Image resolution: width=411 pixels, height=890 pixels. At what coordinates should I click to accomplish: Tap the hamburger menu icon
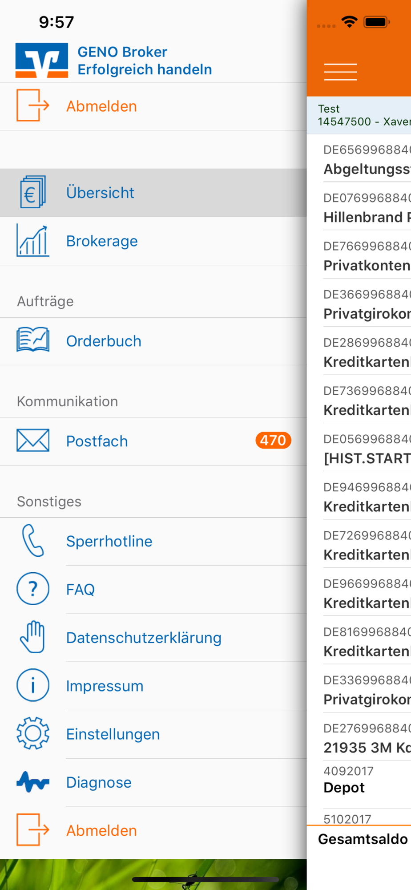pyautogui.click(x=340, y=72)
